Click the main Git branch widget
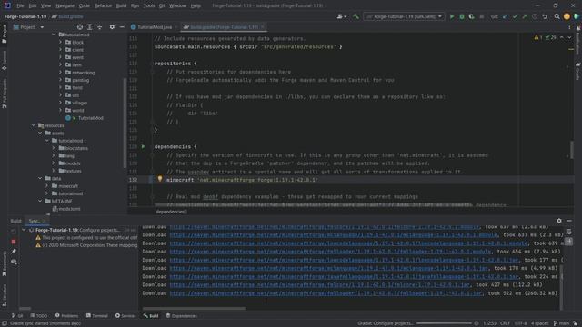Screen dimensions: 582x327 pos(561,323)
